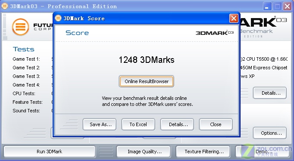Open system Details... in main window
This screenshot has height=161, width=294.
click(x=270, y=93)
